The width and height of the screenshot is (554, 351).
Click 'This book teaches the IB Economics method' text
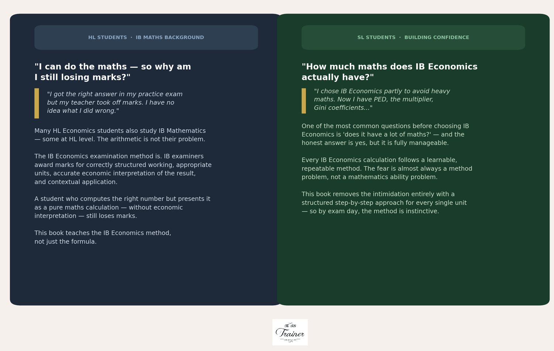click(103, 233)
